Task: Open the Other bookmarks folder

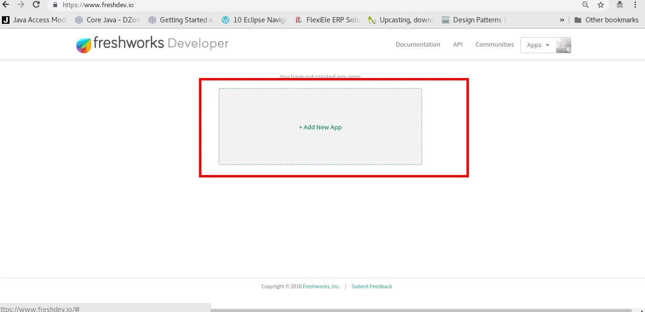Action: tap(606, 20)
